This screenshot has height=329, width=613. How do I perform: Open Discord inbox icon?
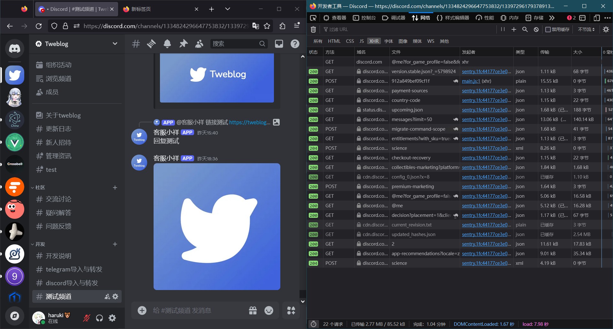pyautogui.click(x=279, y=44)
